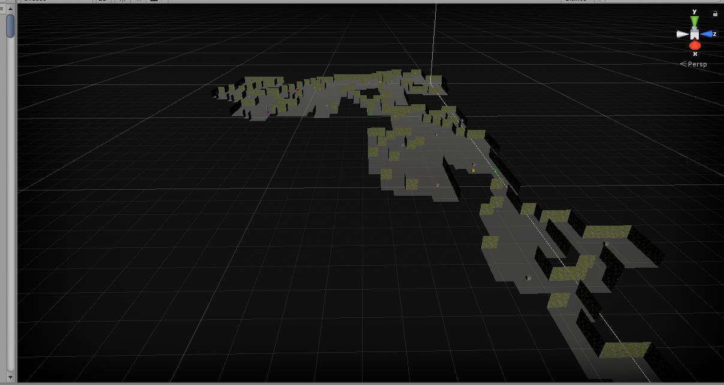
Task: Click the left panel vertical scrollbar thumb
Action: (x=10, y=26)
